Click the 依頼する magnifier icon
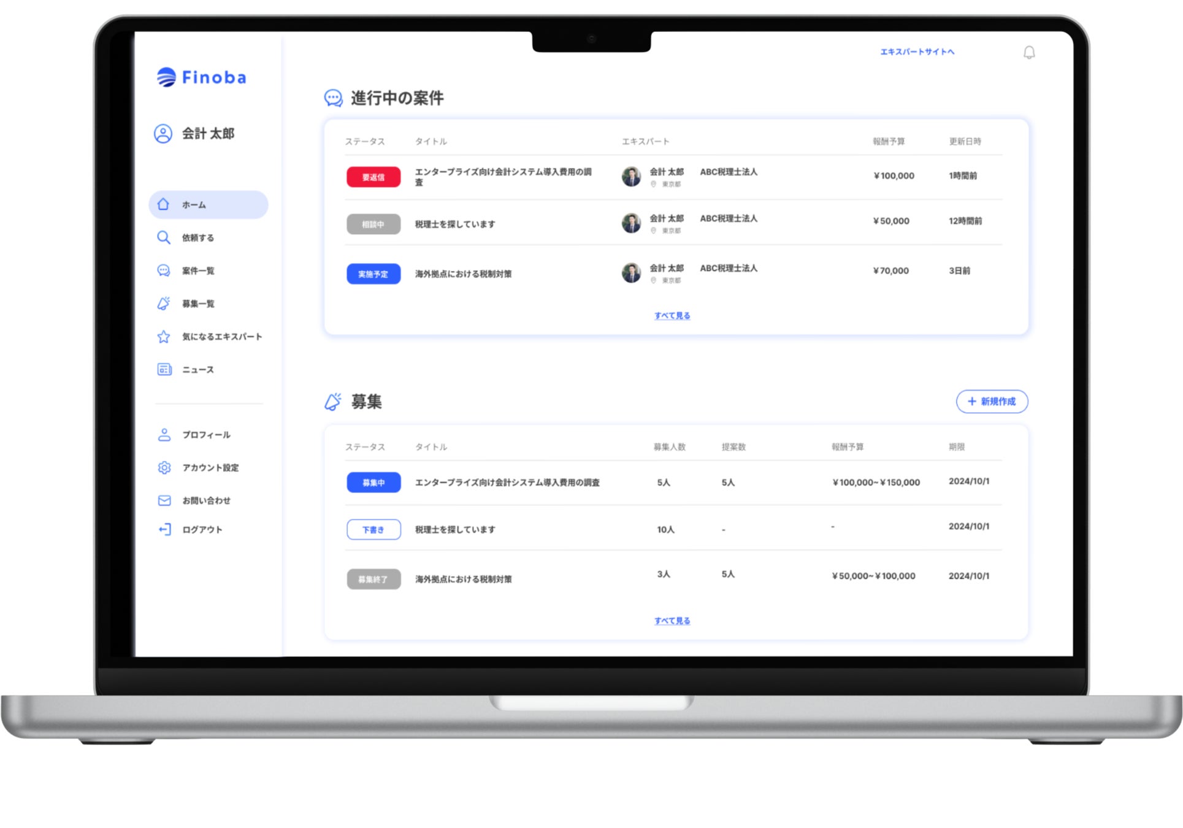Viewport: 1183px width, 828px height. [163, 237]
